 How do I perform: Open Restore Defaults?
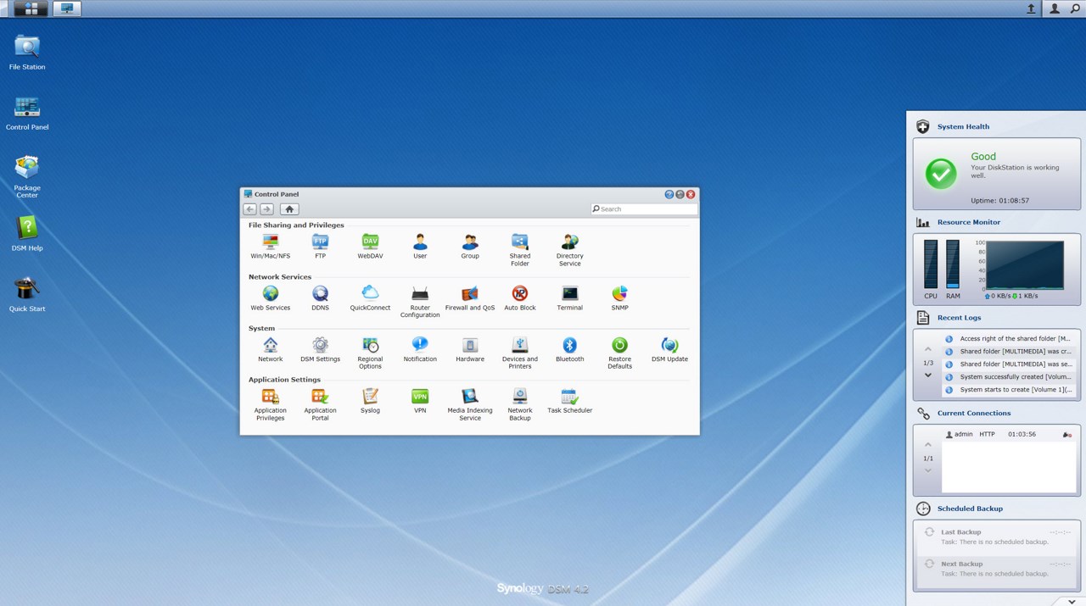(620, 353)
